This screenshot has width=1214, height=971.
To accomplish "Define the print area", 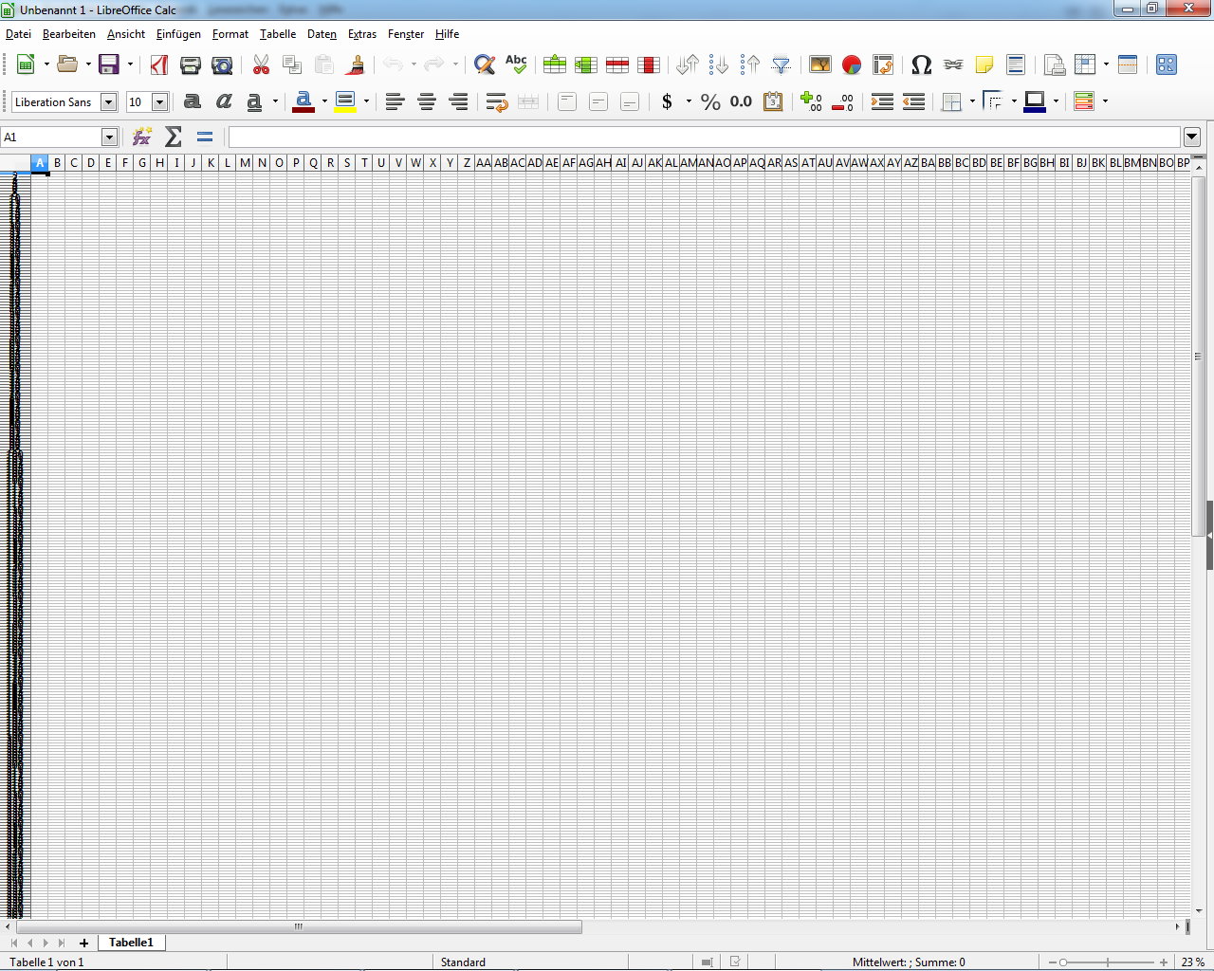I will (x=1055, y=64).
